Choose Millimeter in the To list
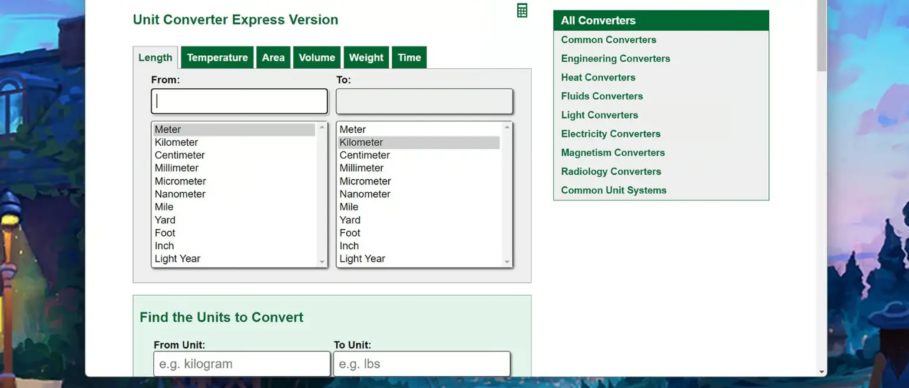Screen dimensions: 909x388 [x=419, y=168]
